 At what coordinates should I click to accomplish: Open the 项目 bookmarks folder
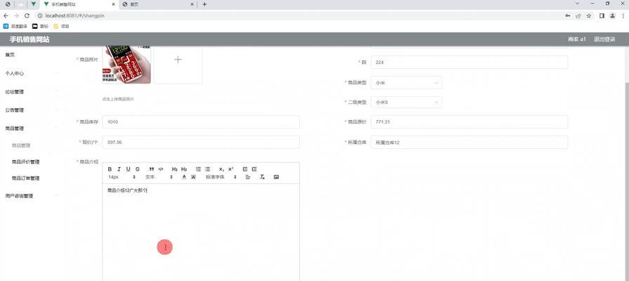click(61, 26)
